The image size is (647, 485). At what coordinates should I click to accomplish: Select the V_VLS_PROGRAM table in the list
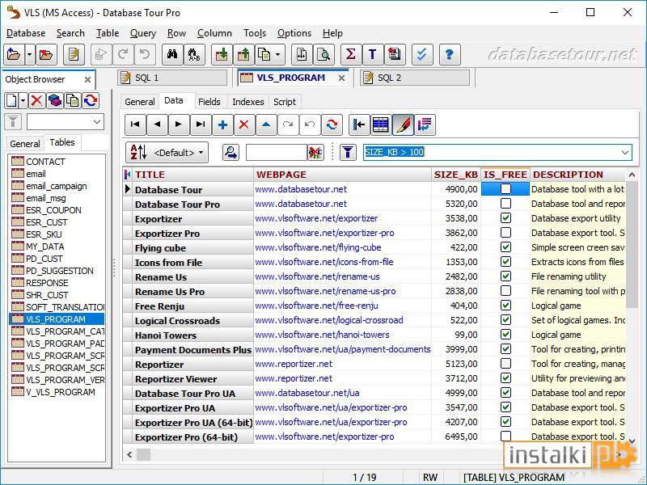click(60, 392)
